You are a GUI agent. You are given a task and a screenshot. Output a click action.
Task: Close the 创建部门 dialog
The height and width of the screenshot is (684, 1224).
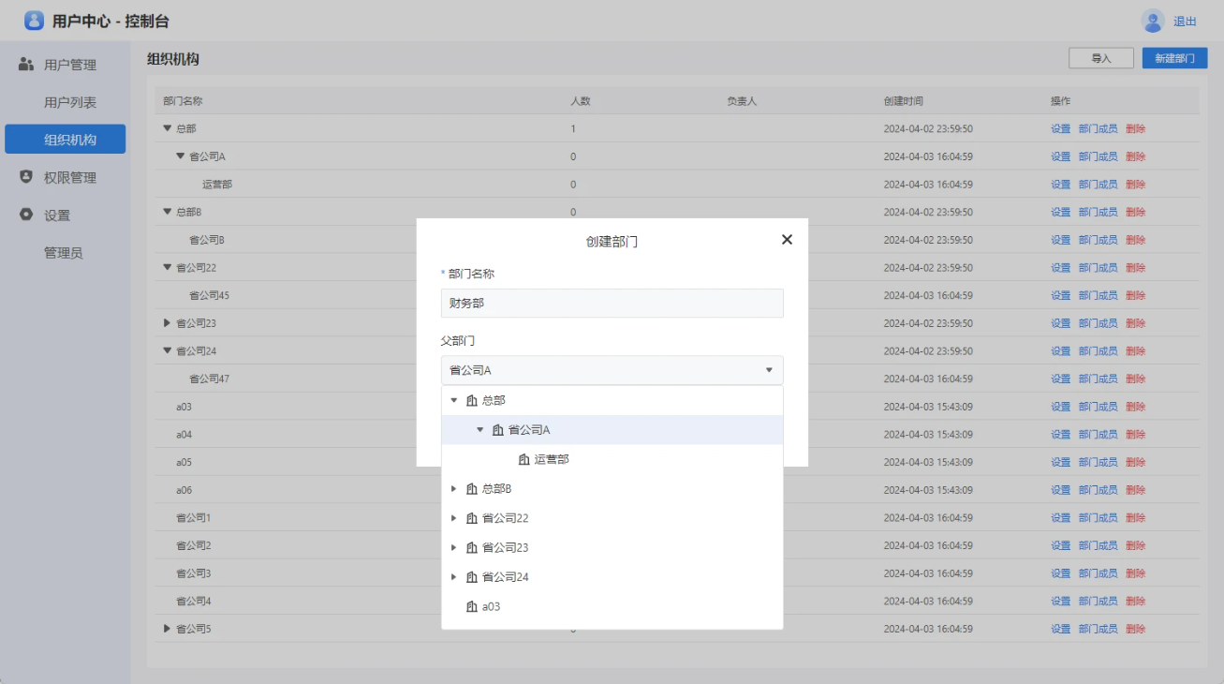pyautogui.click(x=787, y=240)
